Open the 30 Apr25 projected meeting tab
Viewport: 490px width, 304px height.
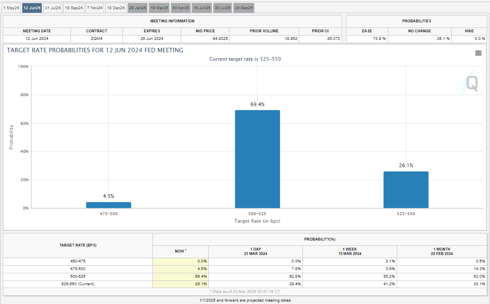click(x=180, y=8)
